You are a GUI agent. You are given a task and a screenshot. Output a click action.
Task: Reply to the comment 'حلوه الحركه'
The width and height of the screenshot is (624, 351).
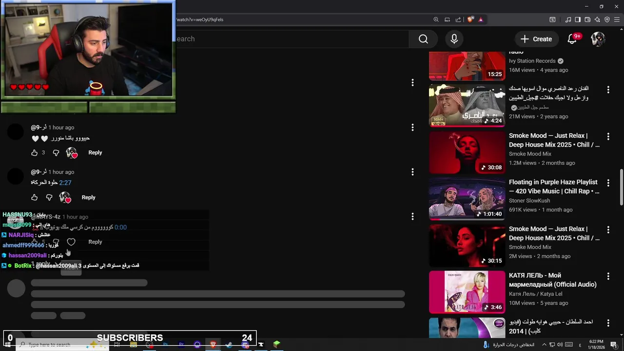88,197
